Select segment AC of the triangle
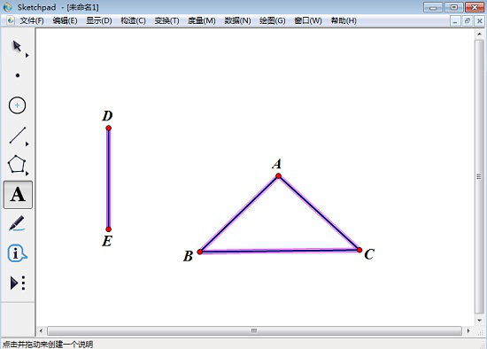Image resolution: width=487 pixels, height=349 pixels. click(319, 213)
